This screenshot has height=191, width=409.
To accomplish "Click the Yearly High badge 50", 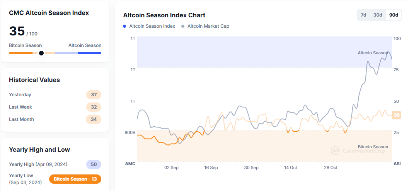I will click(94, 164).
